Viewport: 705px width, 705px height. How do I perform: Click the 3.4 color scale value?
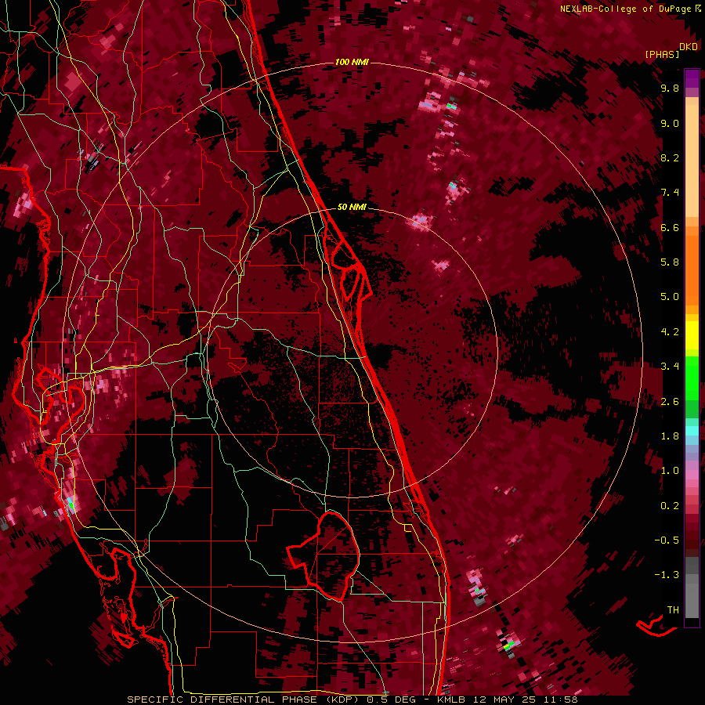point(670,367)
